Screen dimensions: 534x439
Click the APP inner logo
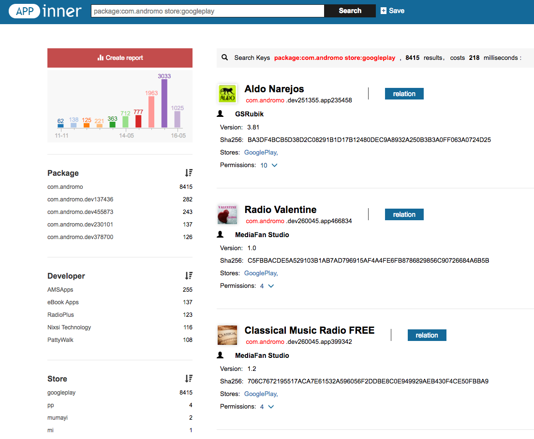coord(45,11)
